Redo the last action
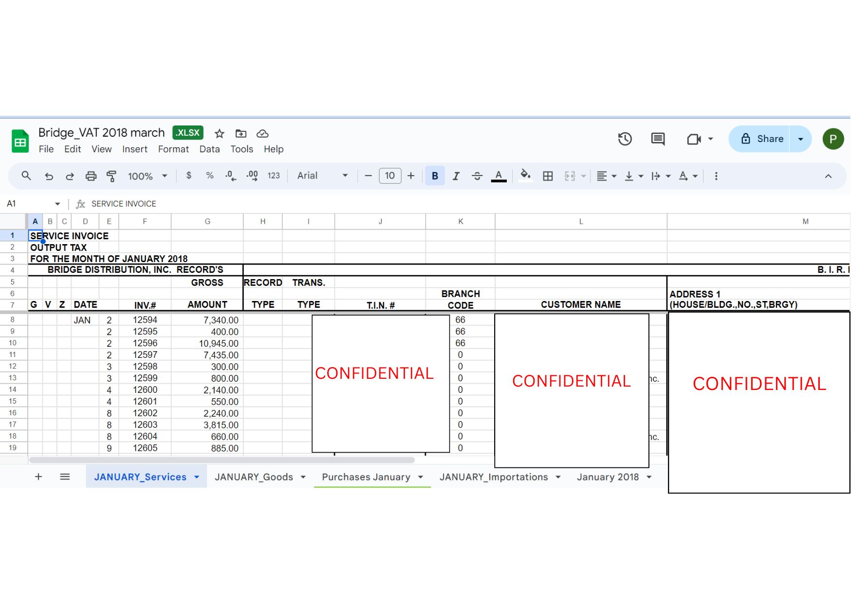Viewport: 851px width, 603px height. pyautogui.click(x=70, y=176)
